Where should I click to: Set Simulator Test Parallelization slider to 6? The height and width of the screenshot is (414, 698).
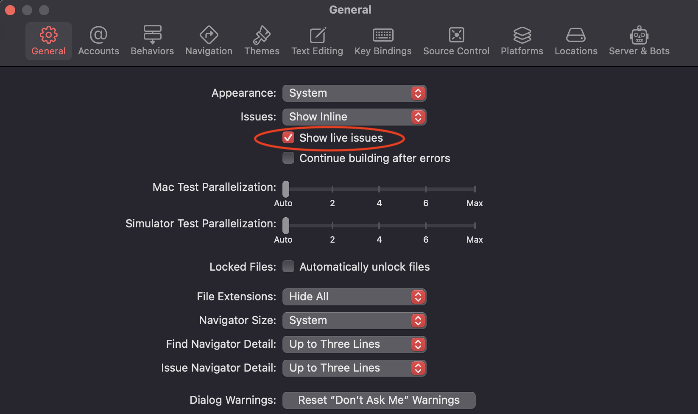coord(426,225)
